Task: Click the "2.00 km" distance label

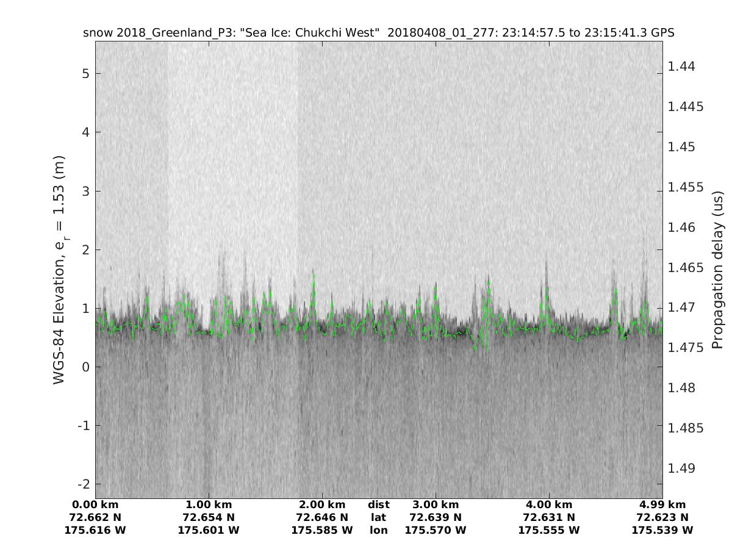Action: pos(322,504)
